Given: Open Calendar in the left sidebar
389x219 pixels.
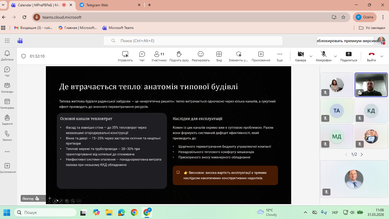Looking at the screenshot, I should coord(7,104).
